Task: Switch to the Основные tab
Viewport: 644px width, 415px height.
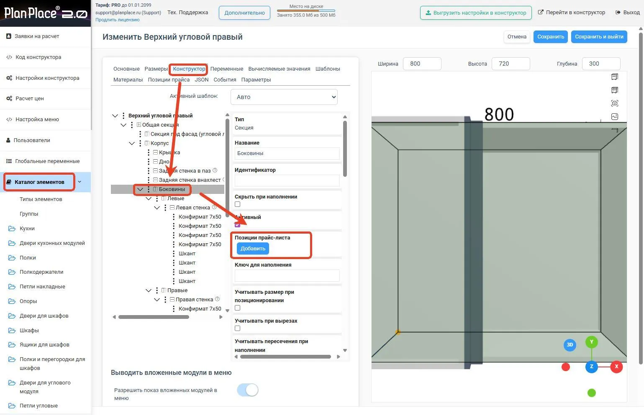Action: [x=126, y=69]
